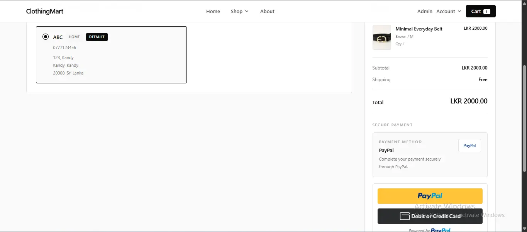
Task: Click the ClothingMart logo
Action: pyautogui.click(x=45, y=11)
